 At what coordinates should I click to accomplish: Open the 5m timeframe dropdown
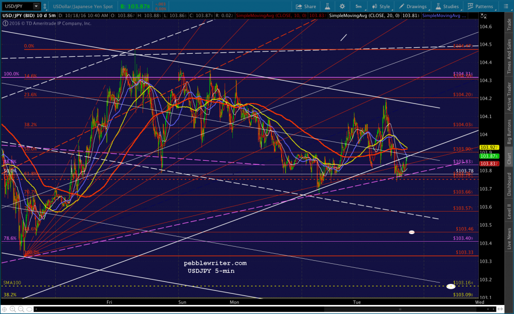[358, 6]
